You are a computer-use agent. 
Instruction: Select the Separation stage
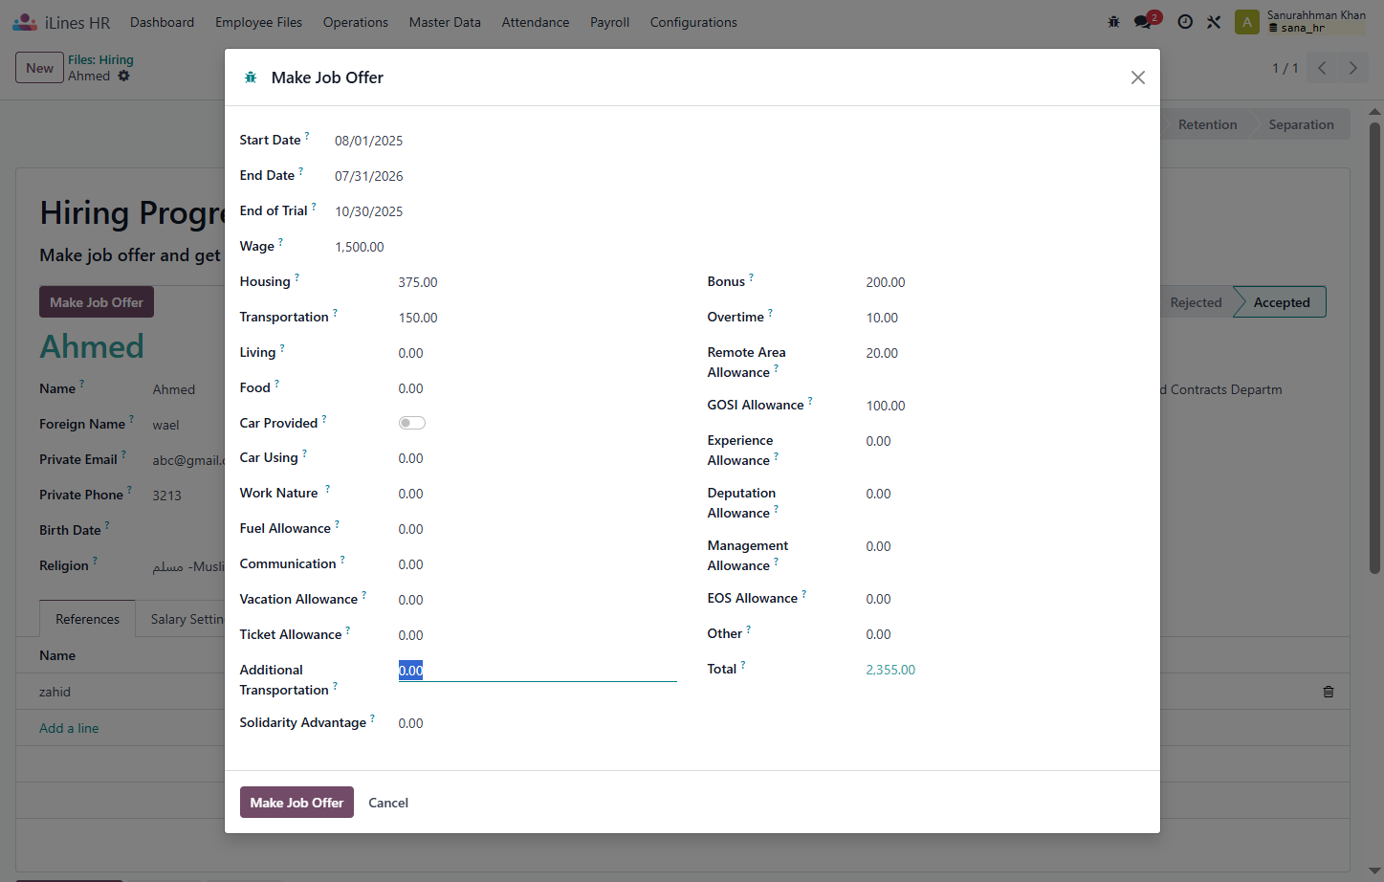coord(1301,124)
